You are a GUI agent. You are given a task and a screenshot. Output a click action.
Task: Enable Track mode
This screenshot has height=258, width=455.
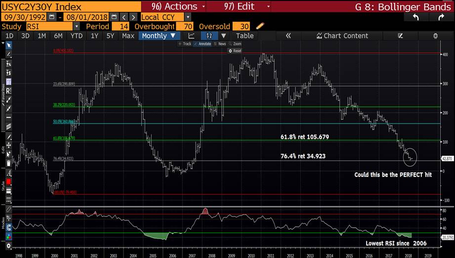185,44
